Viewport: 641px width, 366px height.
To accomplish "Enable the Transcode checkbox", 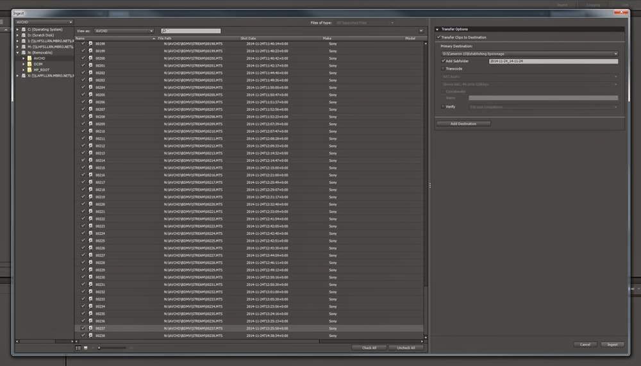I will coord(443,69).
